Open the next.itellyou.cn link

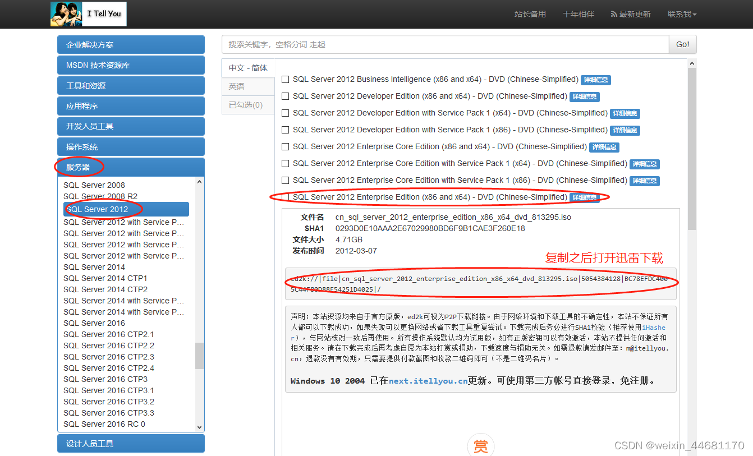pos(428,381)
